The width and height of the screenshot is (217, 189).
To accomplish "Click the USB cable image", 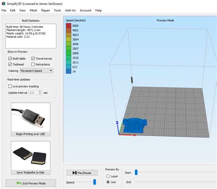I will tap(31, 117).
